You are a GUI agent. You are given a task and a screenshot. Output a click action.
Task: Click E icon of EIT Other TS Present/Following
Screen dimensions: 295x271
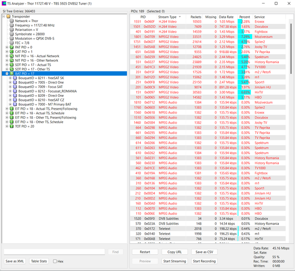coord(12,118)
